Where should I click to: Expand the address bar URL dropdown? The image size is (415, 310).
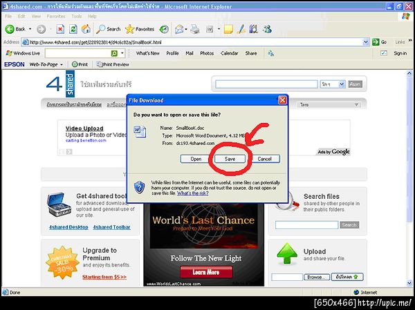pyautogui.click(x=366, y=42)
